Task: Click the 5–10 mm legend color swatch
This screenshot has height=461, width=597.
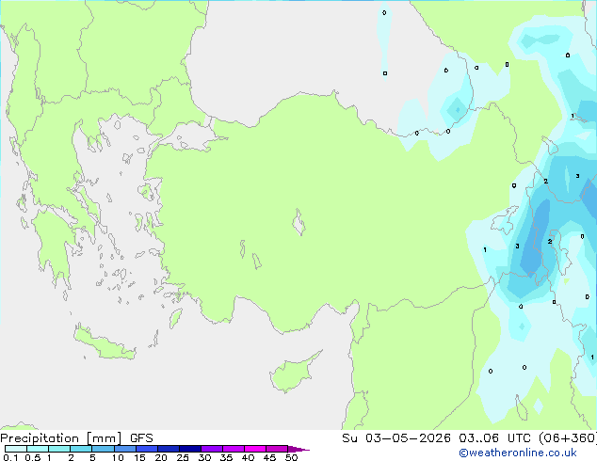Action: (x=104, y=449)
